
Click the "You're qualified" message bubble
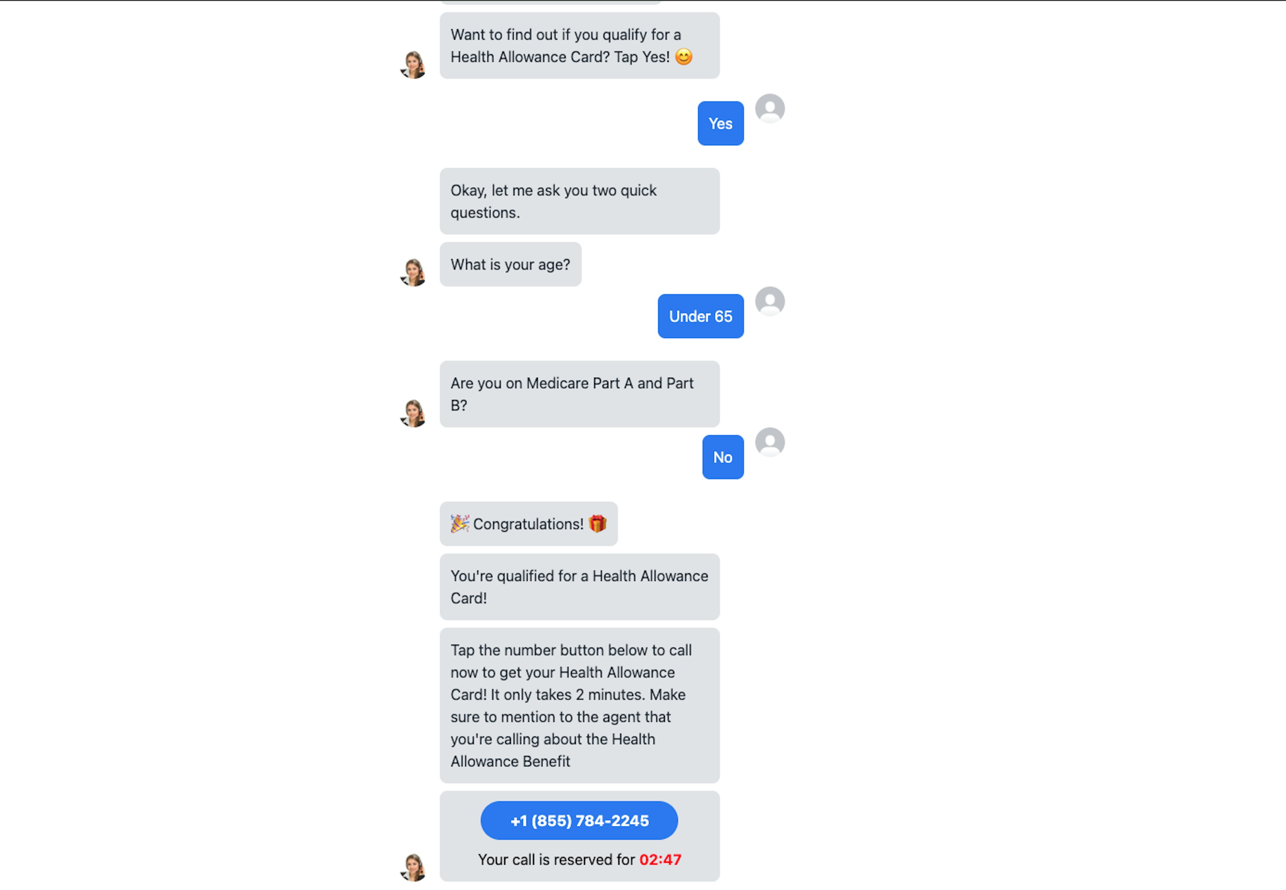(579, 587)
